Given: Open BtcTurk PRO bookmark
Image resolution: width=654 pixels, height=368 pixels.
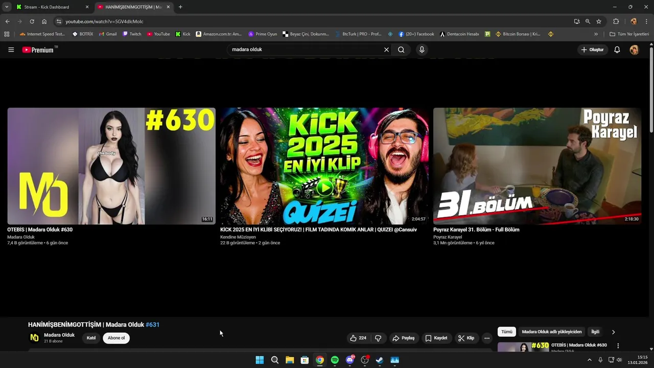Looking at the screenshot, I should 359,34.
